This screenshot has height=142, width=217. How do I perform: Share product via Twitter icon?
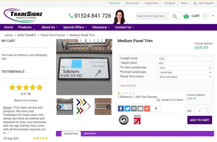point(127,109)
